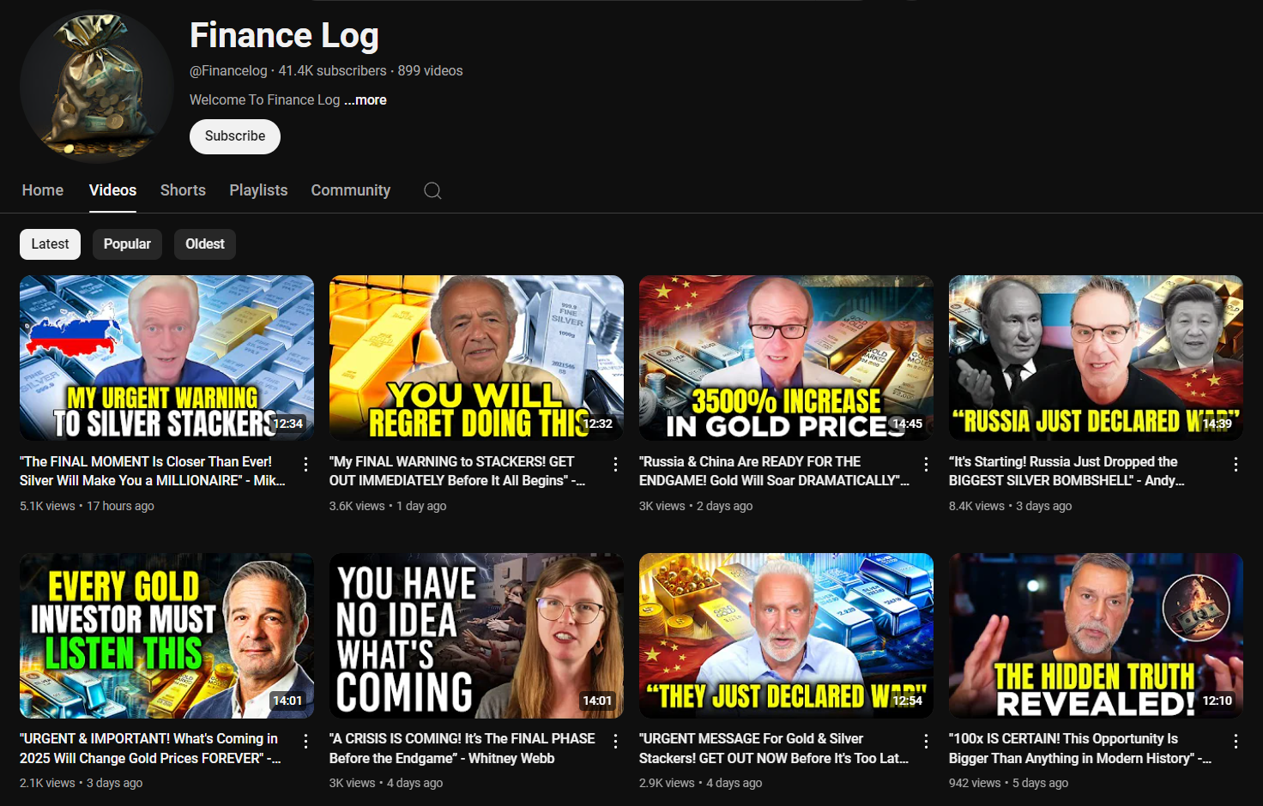Click "942 views" under 100x video
The height and width of the screenshot is (806, 1263).
tap(975, 783)
